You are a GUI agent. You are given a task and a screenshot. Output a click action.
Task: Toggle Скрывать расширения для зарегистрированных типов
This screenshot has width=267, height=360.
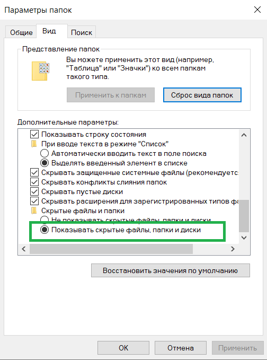(34, 201)
